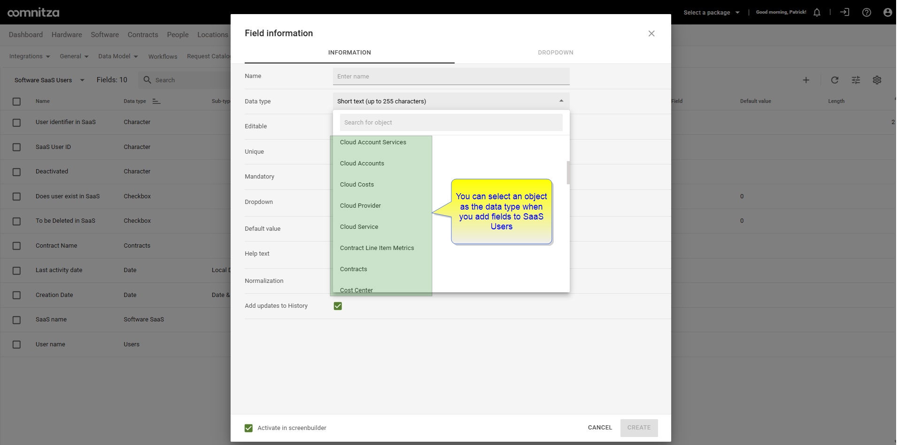Image resolution: width=898 pixels, height=445 pixels.
Task: Click the omnitza logo
Action: pyautogui.click(x=33, y=13)
